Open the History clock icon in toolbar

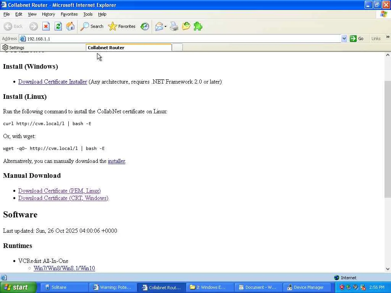[x=145, y=26]
